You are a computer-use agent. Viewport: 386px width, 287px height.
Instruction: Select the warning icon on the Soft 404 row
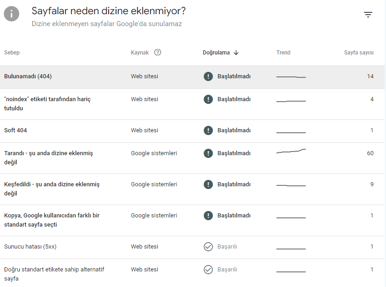(209, 130)
